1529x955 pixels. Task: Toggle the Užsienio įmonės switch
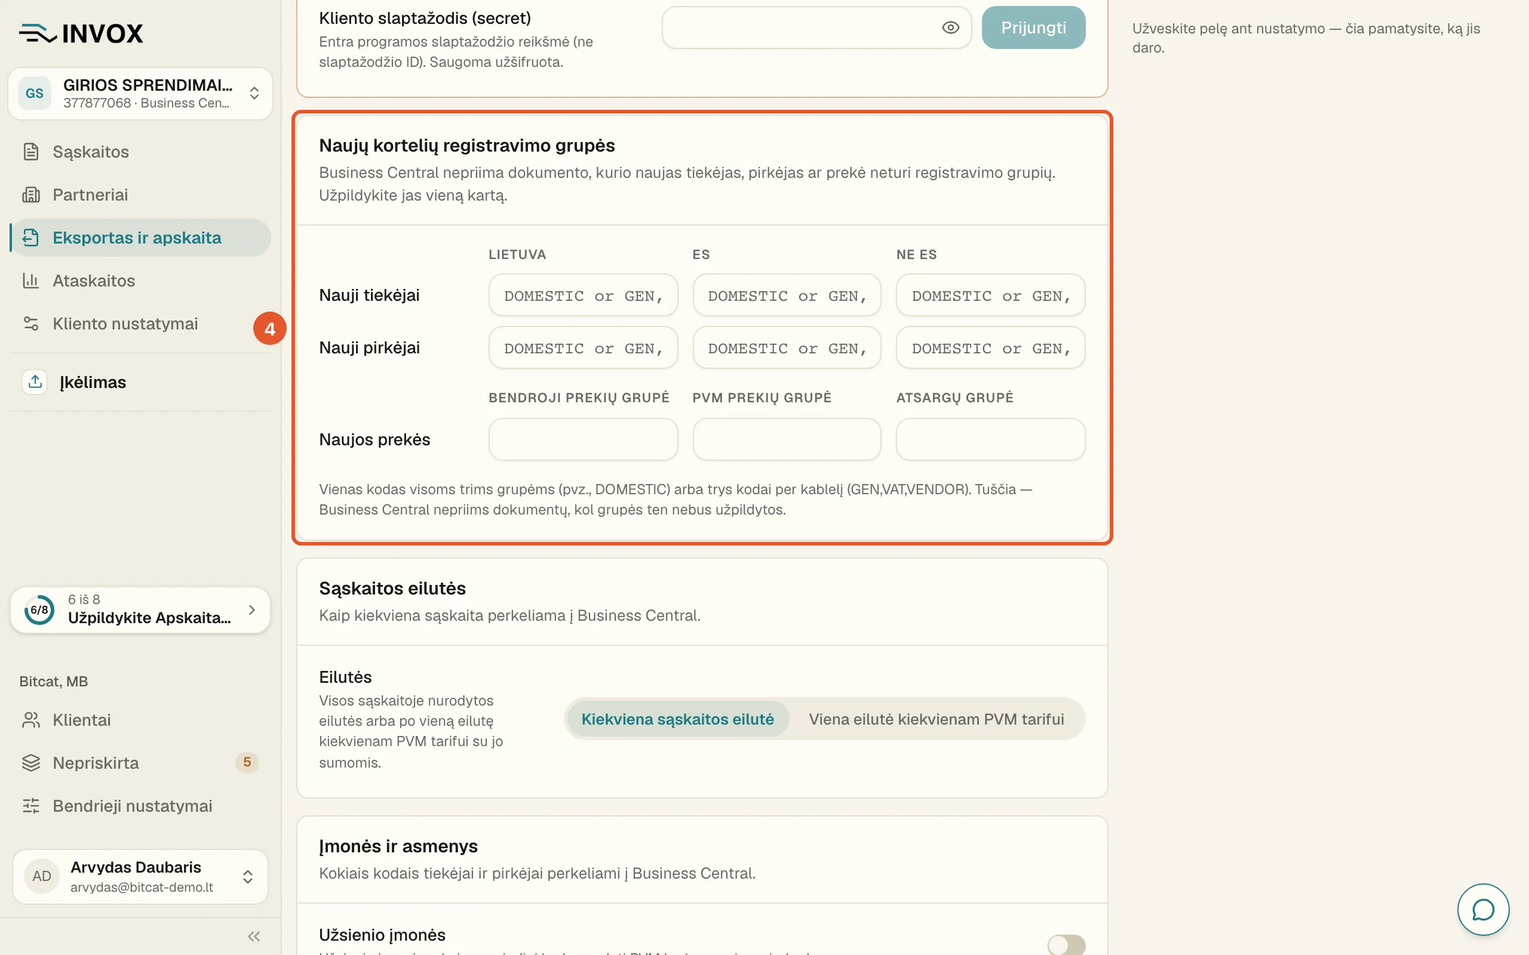click(x=1066, y=944)
